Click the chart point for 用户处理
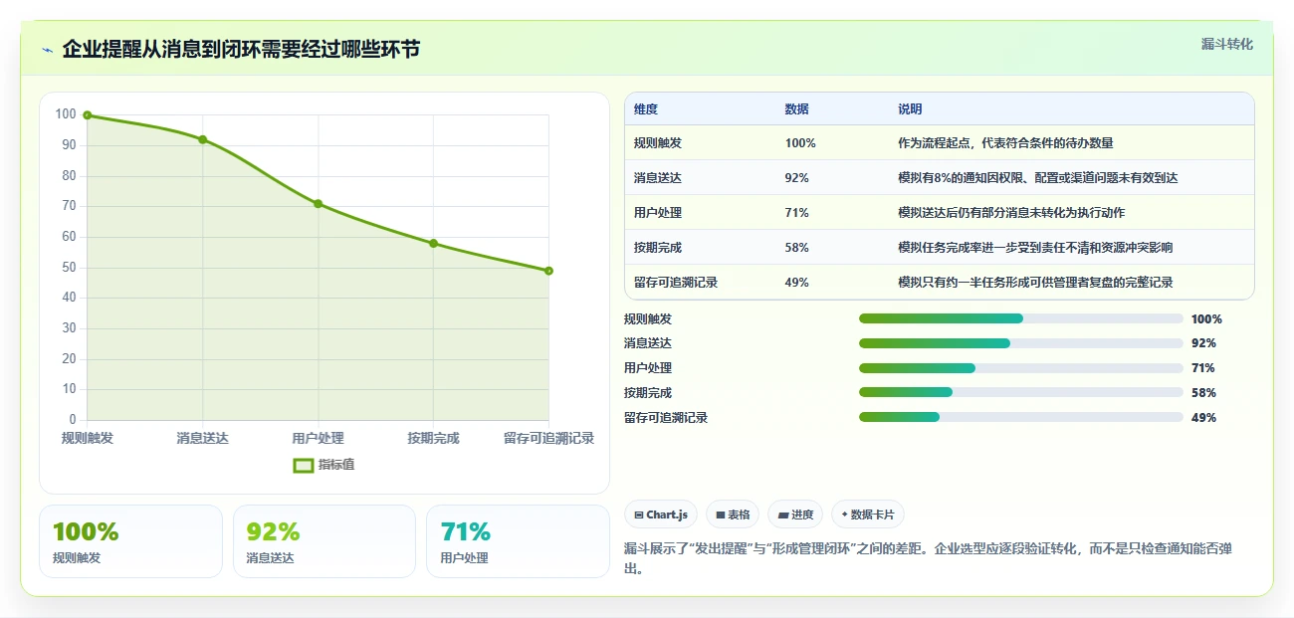The image size is (1294, 618). [x=319, y=204]
